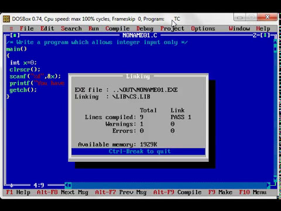Click F1 Help in status bar
The image size is (281, 211).
click(18, 192)
